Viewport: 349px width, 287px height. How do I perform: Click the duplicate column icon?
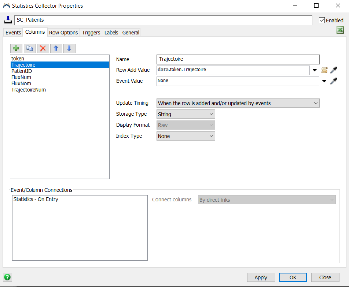pyautogui.click(x=30, y=48)
